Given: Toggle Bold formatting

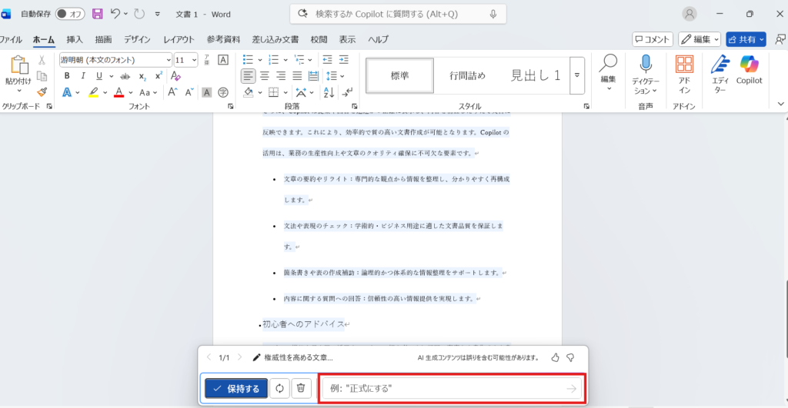Looking at the screenshot, I should pyautogui.click(x=67, y=75).
